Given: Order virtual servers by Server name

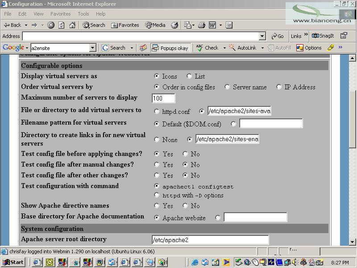Looking at the screenshot, I should click(227, 87).
